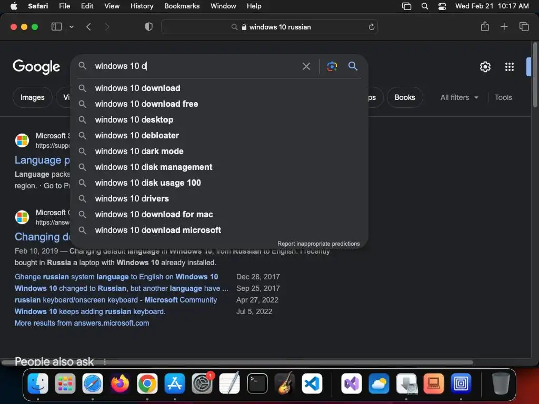
Task: Click the Safari address bar
Action: [x=269, y=27]
